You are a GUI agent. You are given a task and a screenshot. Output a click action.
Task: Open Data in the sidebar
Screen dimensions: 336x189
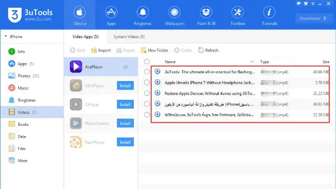[32, 136]
